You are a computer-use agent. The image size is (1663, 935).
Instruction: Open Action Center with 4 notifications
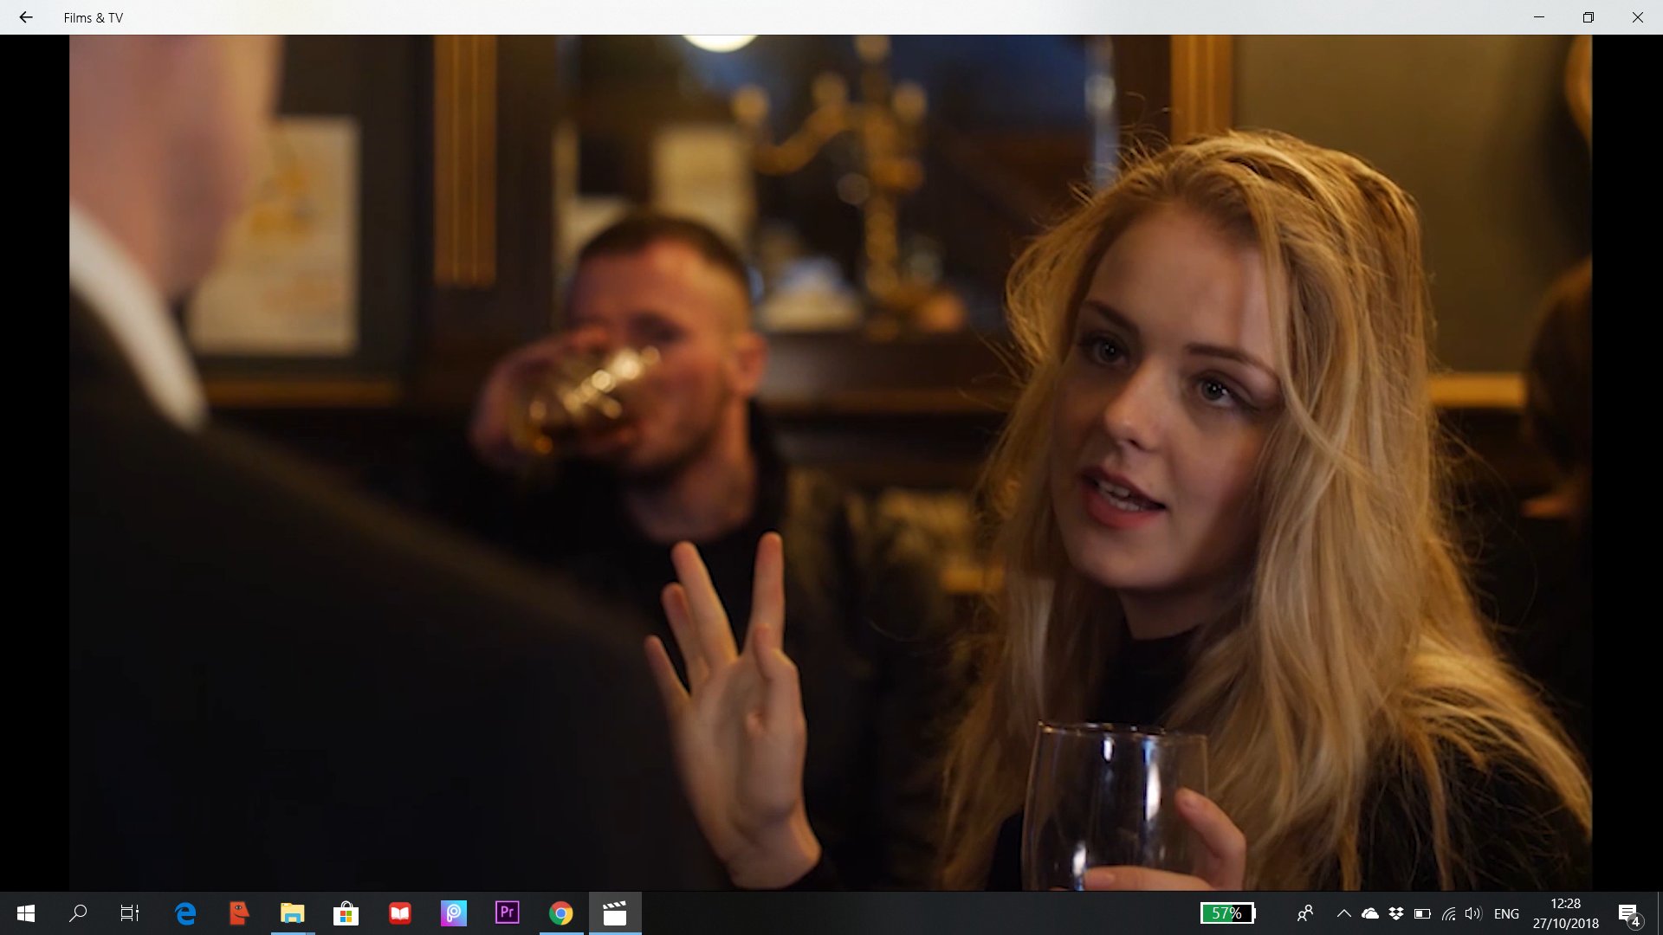coord(1629,914)
